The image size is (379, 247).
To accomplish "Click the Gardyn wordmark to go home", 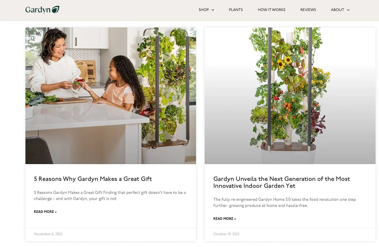I will coord(38,10).
